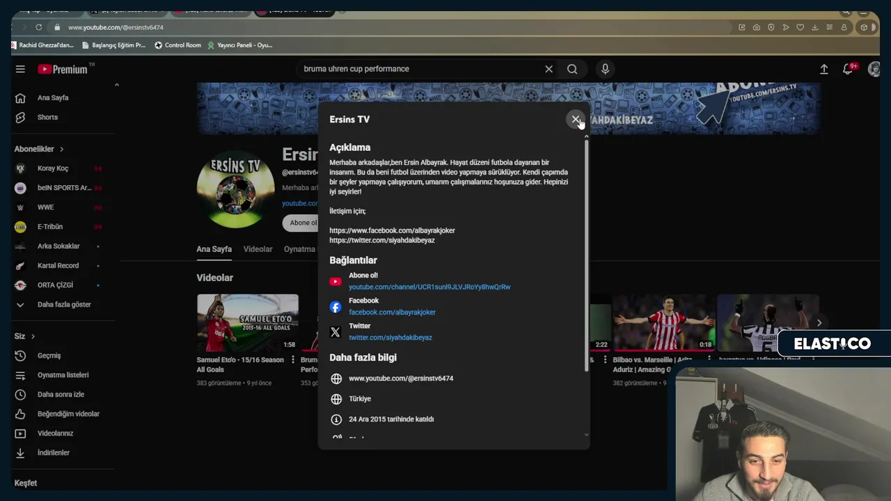Click YouTube search field text
The width and height of the screenshot is (891, 501).
coord(356,69)
